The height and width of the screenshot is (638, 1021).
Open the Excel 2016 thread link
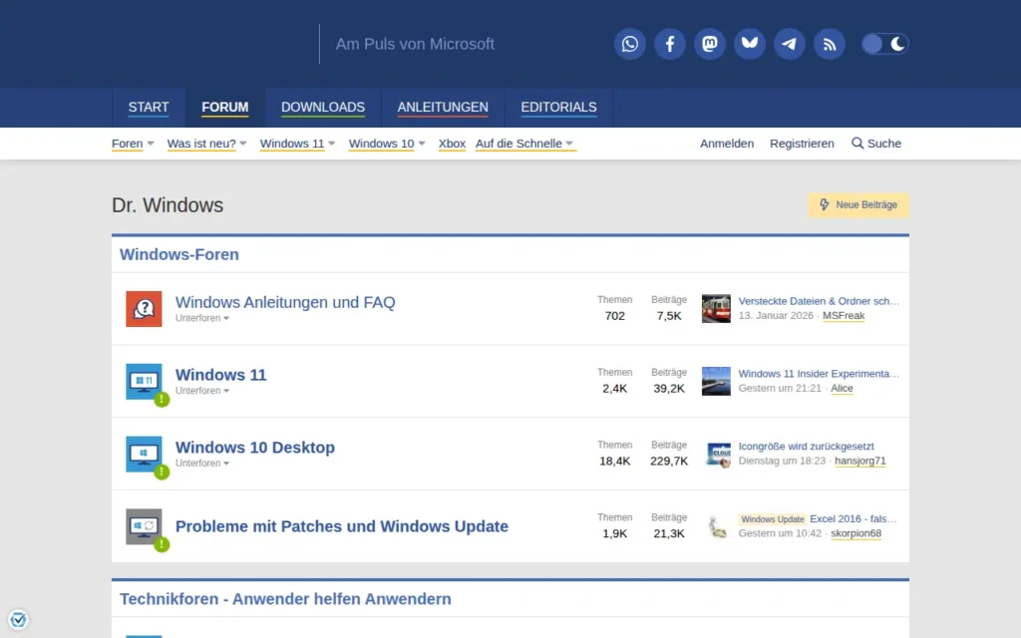pyautogui.click(x=853, y=518)
